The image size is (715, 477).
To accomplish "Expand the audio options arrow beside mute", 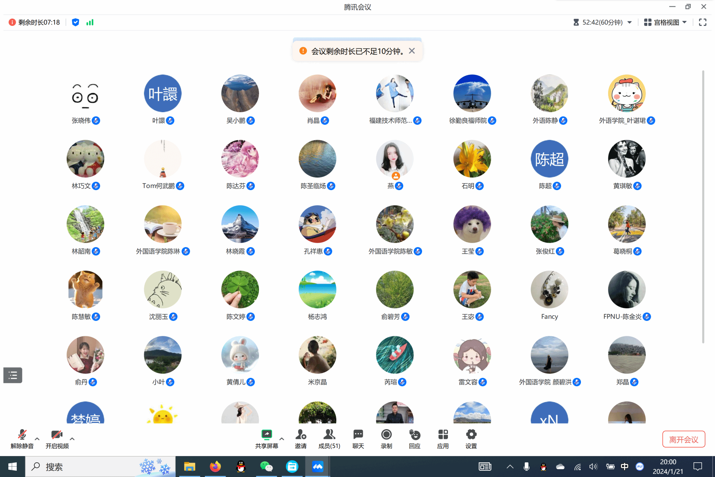I will coord(37,439).
